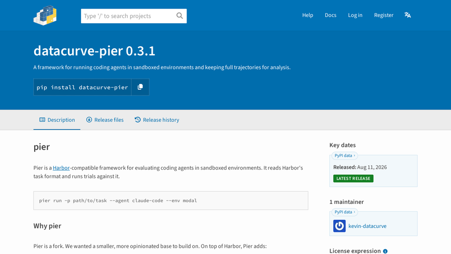Viewport: 451px width, 254px height.
Task: Click the Release files download icon
Action: (x=89, y=120)
